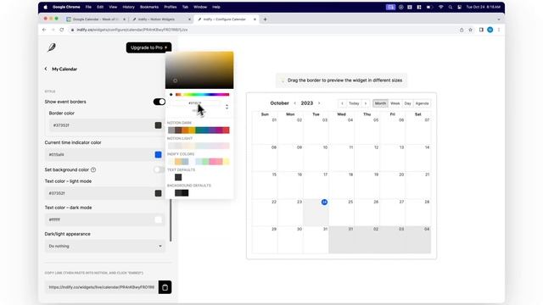543x305 pixels.
Task: Open the Profiles menu
Action: pyautogui.click(x=170, y=7)
